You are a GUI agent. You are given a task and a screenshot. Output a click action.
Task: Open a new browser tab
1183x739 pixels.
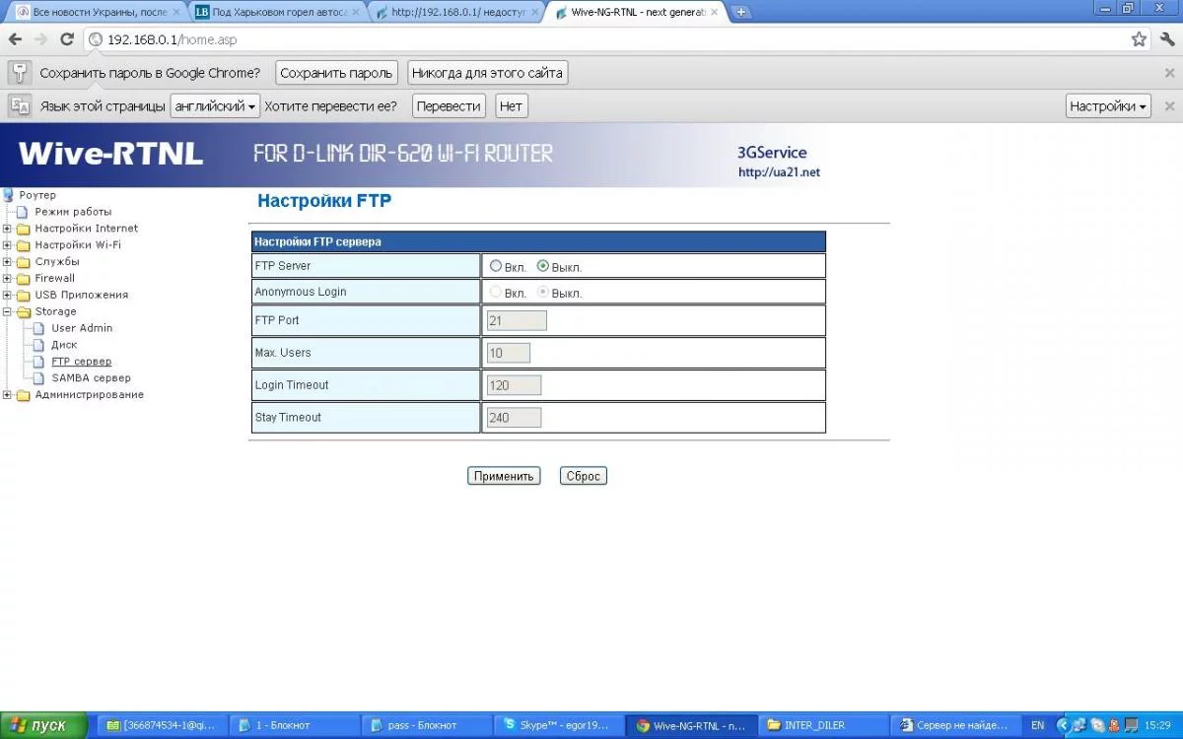click(x=741, y=12)
